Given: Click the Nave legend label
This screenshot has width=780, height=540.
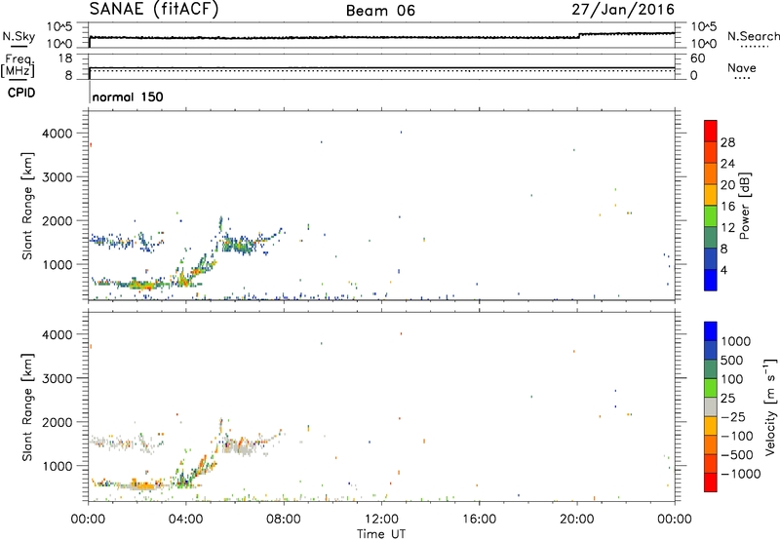Looking at the screenshot, I should tap(742, 68).
